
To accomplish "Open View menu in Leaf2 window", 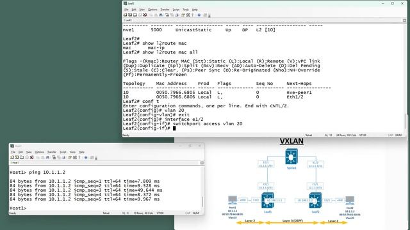I will (142, 10).
